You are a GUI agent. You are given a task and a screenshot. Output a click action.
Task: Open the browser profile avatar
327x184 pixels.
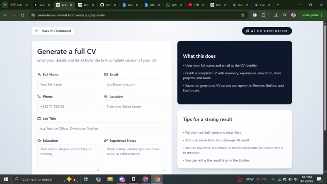coord(293,15)
